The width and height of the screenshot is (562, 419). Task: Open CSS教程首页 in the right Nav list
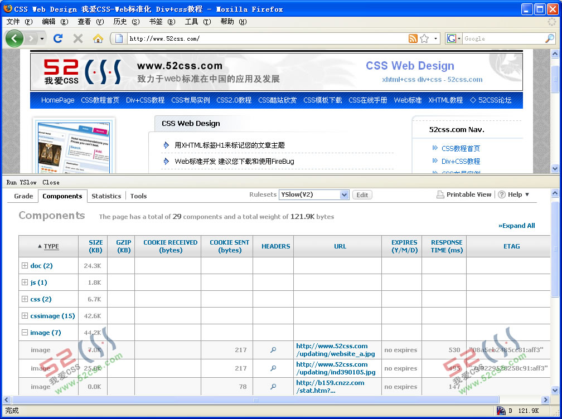click(461, 148)
